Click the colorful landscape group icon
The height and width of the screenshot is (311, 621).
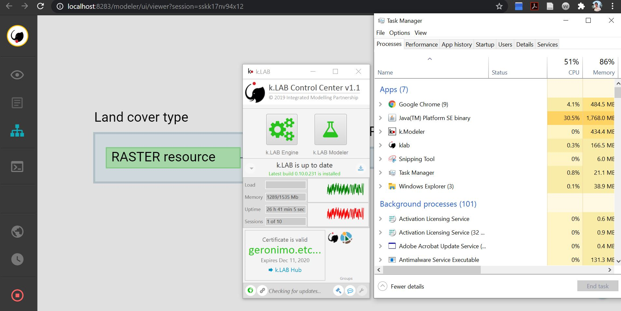click(x=346, y=238)
